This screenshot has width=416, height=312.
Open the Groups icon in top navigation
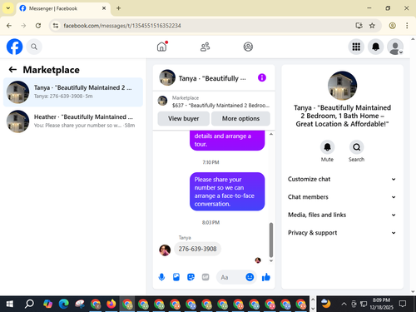tap(248, 47)
